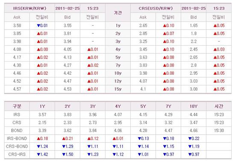Click the red up arrow 0.03 for CRS 4y Bid

click(219, 49)
